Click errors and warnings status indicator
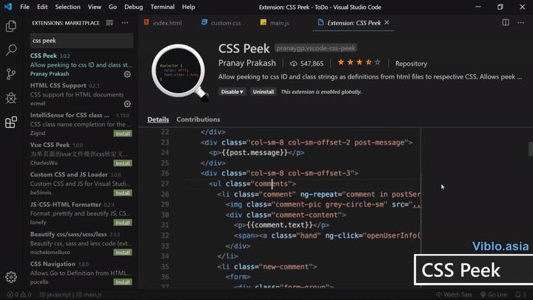Screen dimensions: 533x300 [x=19, y=295]
